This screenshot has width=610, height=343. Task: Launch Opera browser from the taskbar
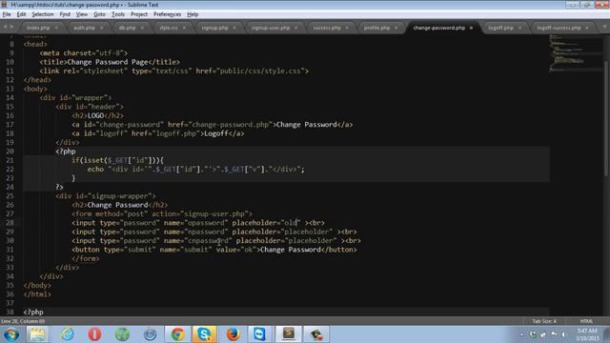click(94, 334)
